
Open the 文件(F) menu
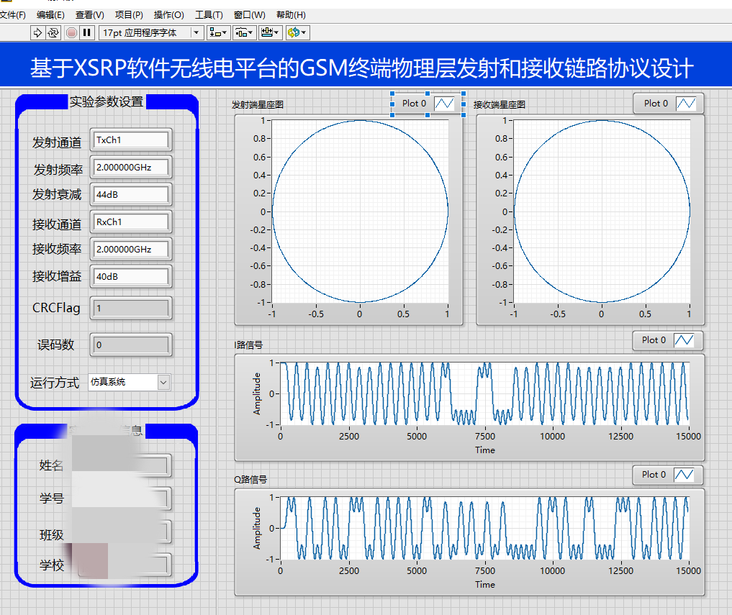tap(13, 15)
